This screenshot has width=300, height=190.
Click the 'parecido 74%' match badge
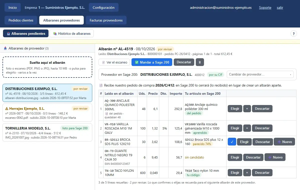202,144
